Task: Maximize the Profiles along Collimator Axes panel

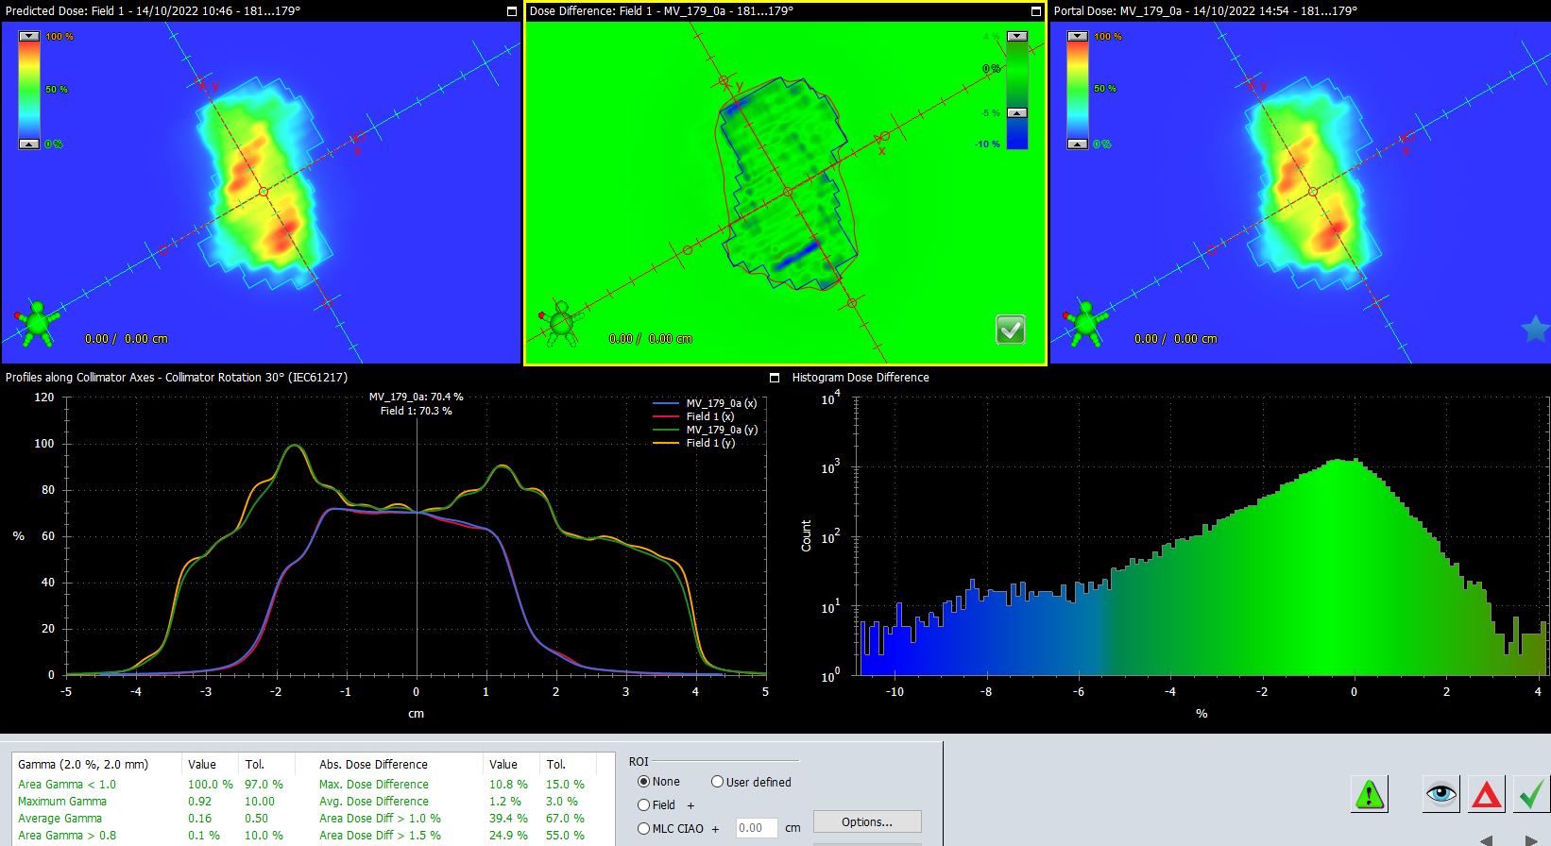Action: pos(775,378)
